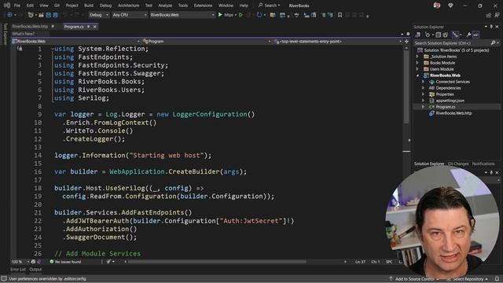Click Select Repository in status bar
503x283 pixels.
pyautogui.click(x=468, y=279)
